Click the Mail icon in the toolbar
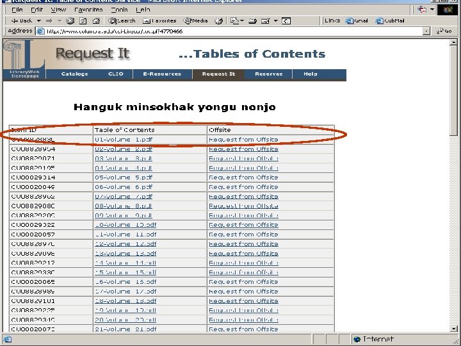The height and width of the screenshot is (346, 461). click(x=234, y=21)
